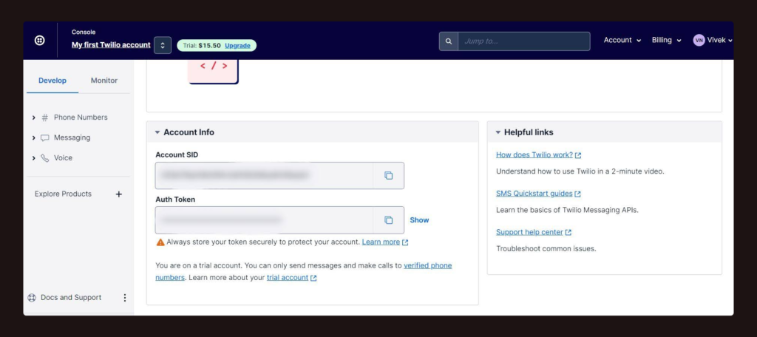This screenshot has width=757, height=337.
Task: Open Explore Products
Action: click(63, 194)
